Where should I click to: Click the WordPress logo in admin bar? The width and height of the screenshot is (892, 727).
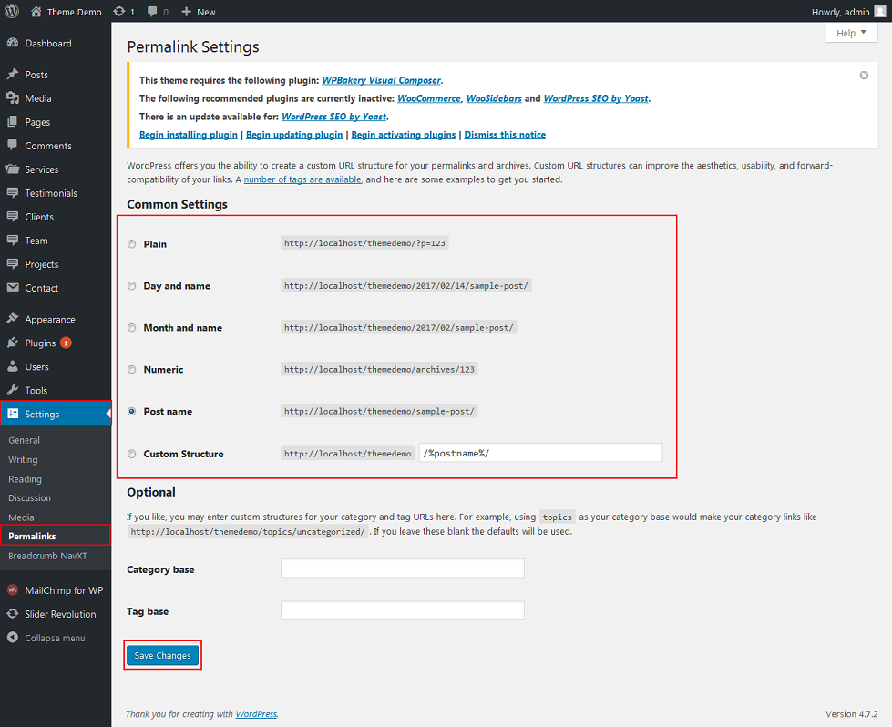tap(12, 12)
